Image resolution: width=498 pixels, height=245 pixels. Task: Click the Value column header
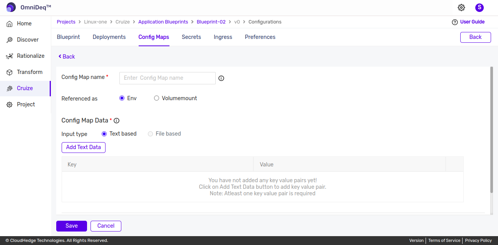point(350,164)
